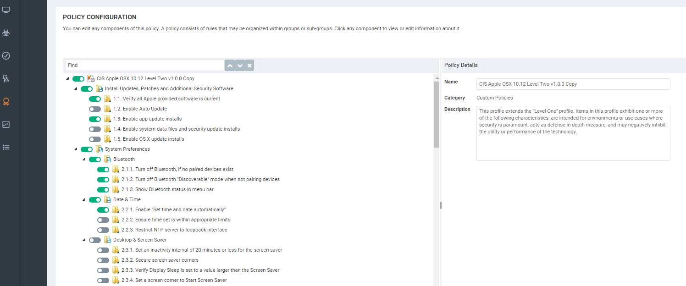Click the rule icon for 1.2 Enable Auto Update
The width and height of the screenshot is (686, 286).
tap(107, 109)
